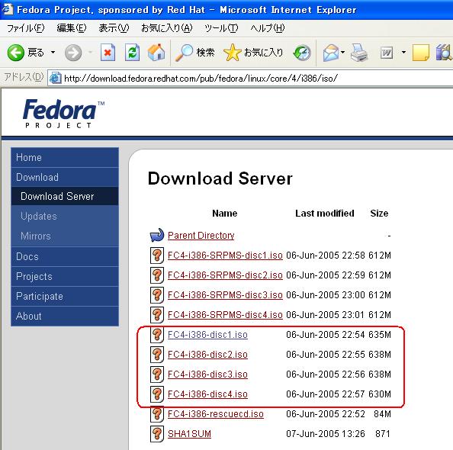Go to the Home page icon

(x=156, y=53)
